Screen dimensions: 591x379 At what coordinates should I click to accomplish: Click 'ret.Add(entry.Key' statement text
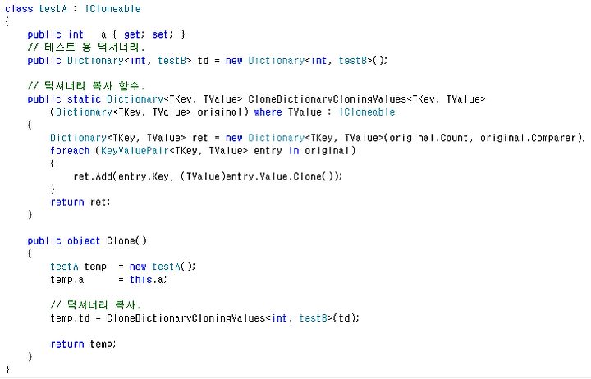pyautogui.click(x=121, y=176)
